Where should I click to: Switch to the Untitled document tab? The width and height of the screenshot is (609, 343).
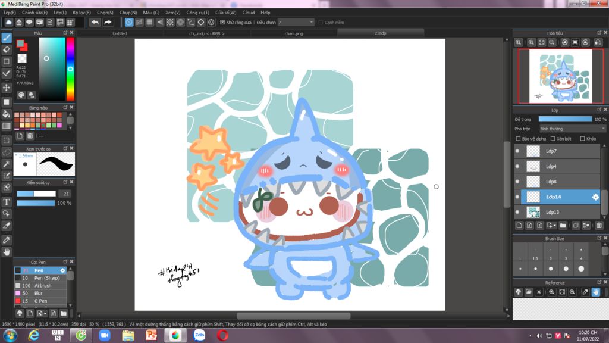pyautogui.click(x=120, y=33)
